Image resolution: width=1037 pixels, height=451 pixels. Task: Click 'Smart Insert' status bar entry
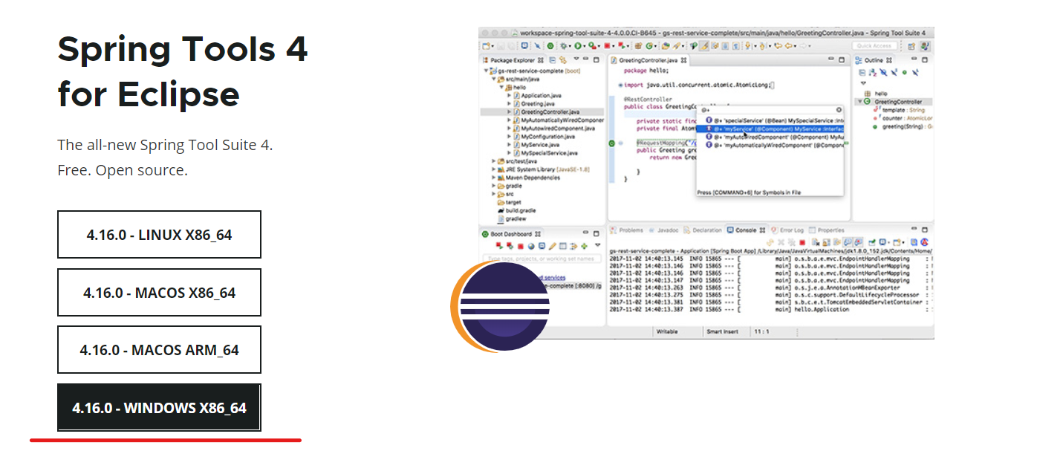tap(722, 331)
